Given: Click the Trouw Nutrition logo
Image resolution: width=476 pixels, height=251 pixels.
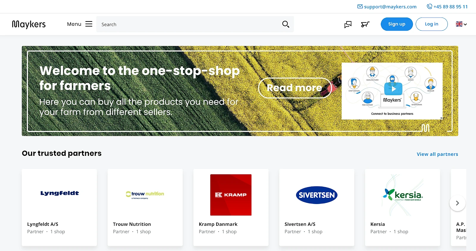Looking at the screenshot, I should [x=145, y=195].
